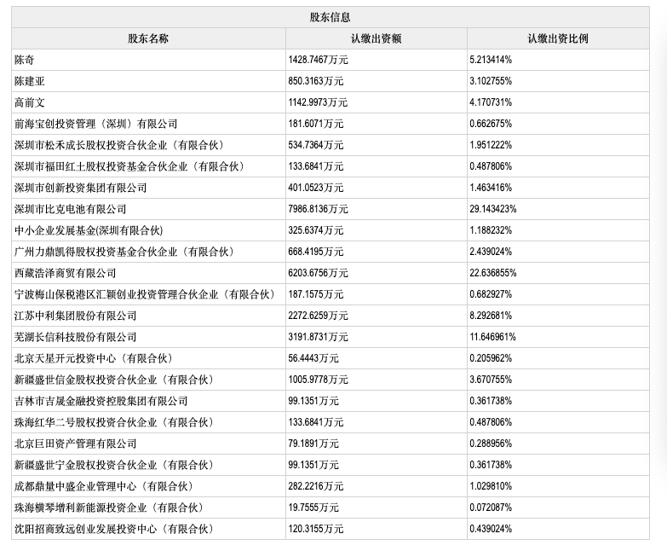Click percentage 1.951222%
The height and width of the screenshot is (551, 667).
point(491,145)
